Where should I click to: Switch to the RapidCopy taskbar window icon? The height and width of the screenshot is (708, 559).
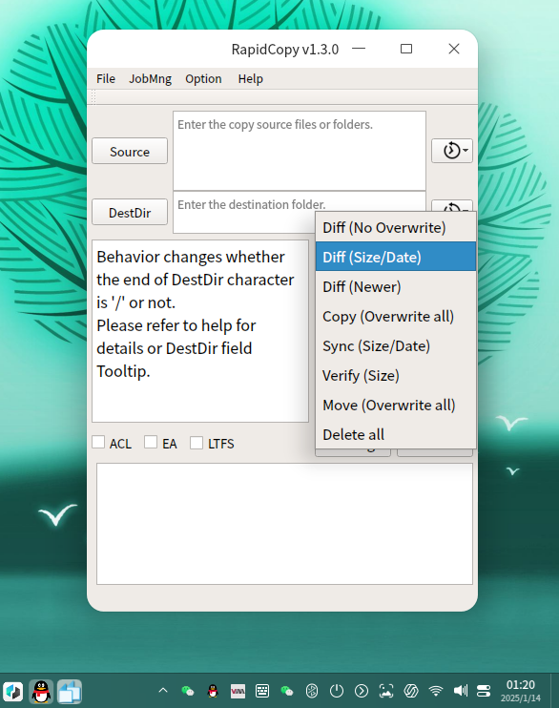(x=70, y=691)
